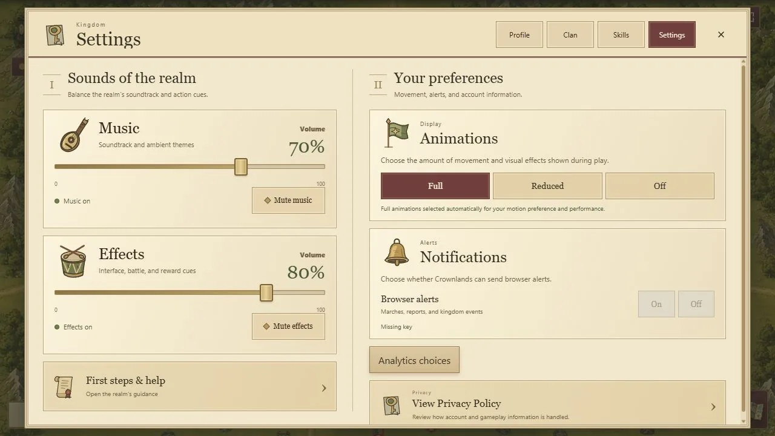Turn animations Off

660,186
